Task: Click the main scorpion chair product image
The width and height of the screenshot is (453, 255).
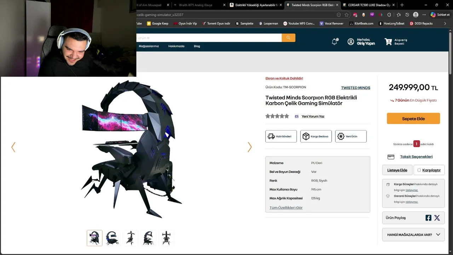Action: click(132, 149)
